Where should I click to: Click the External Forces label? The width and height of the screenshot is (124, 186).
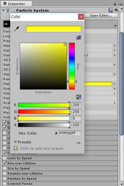coord(20,184)
